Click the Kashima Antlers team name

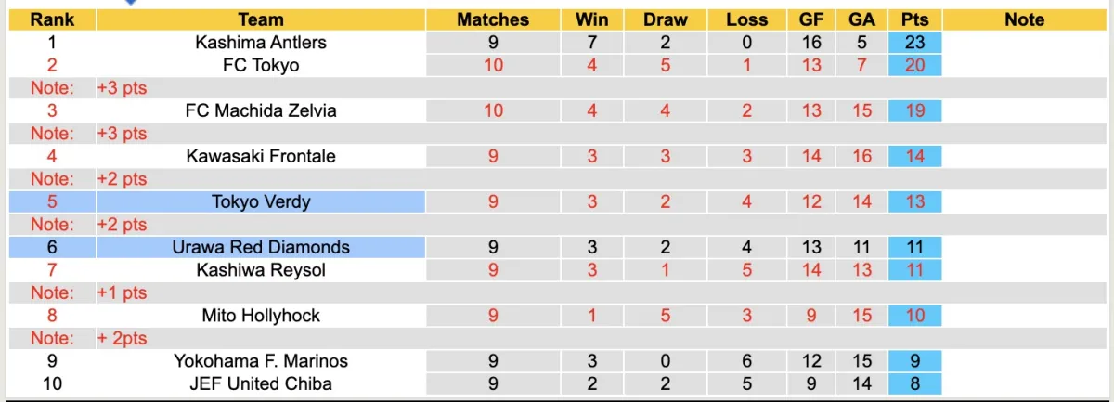tap(261, 42)
